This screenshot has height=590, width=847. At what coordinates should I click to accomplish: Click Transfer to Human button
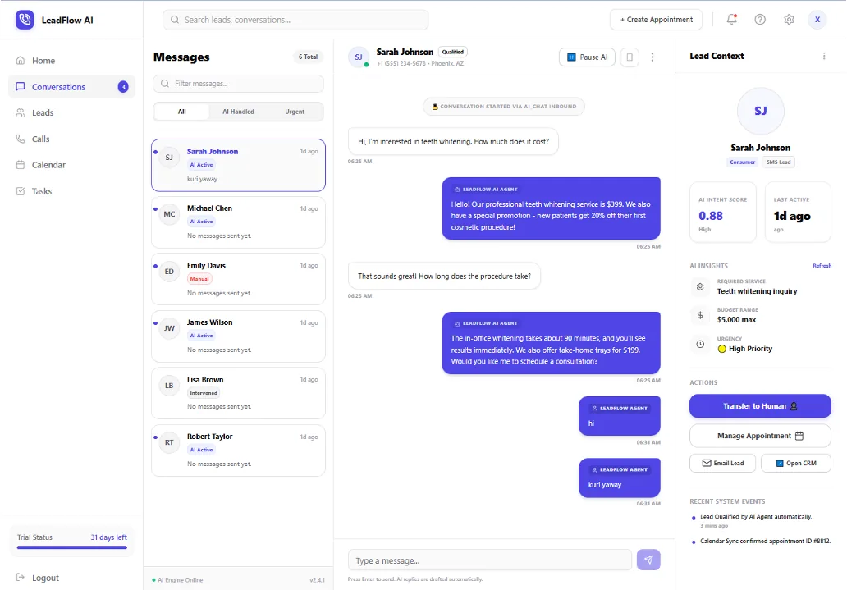pos(760,405)
